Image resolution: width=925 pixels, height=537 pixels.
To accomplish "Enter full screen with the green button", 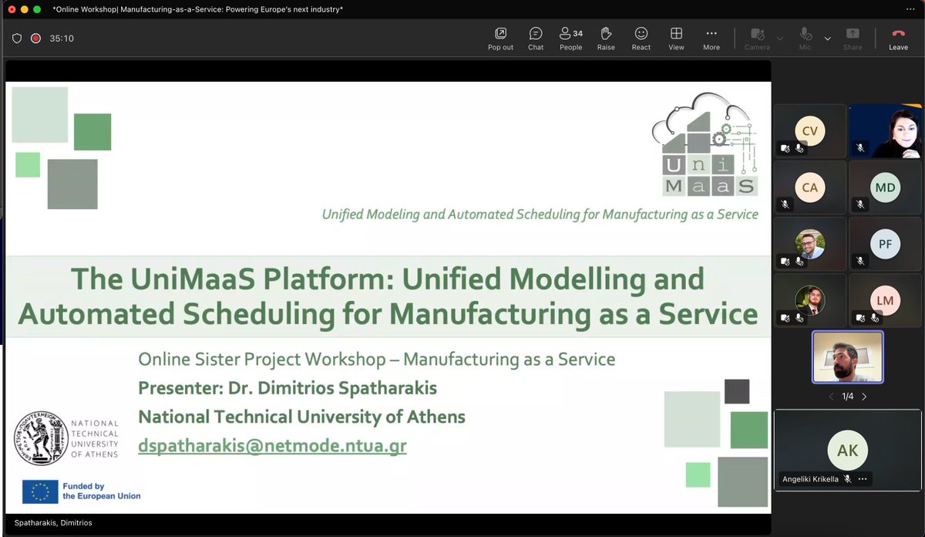I will tap(37, 9).
